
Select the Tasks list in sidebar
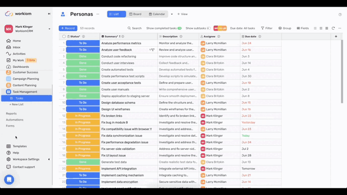(x=27, y=98)
